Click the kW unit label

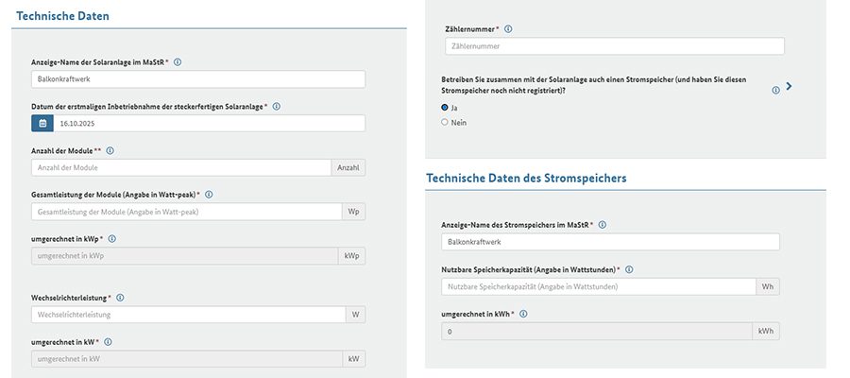tap(353, 359)
